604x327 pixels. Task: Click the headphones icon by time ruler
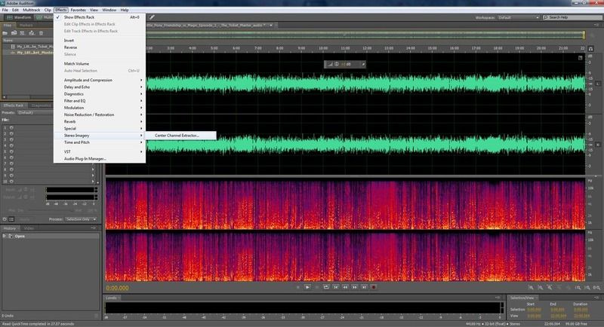(x=590, y=49)
